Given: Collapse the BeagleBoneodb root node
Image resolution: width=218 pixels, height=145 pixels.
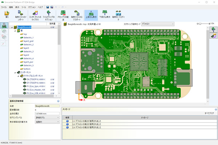Looking at the screenshot, I should pos(12,27).
